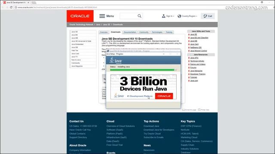The width and height of the screenshot is (275, 154).
Task: Click the red Oracle logo in the Java banner
Action: [164, 96]
